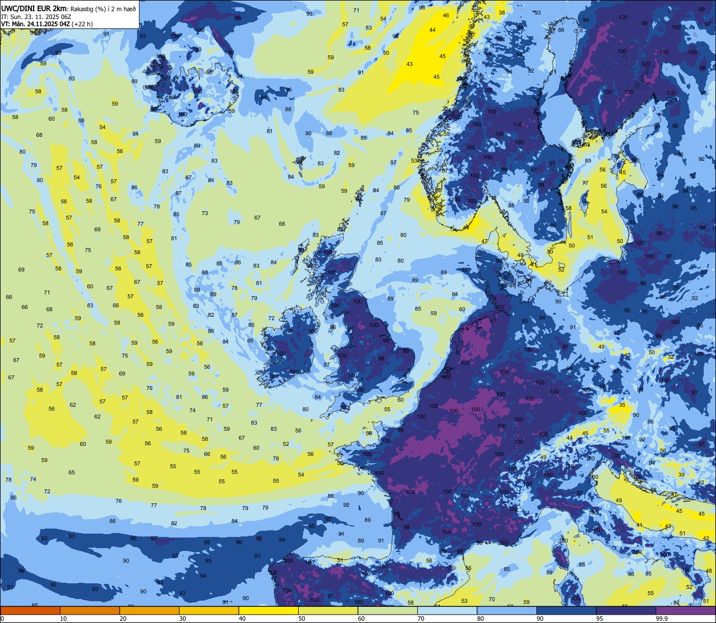Click the map humidity value '73'

pyautogui.click(x=205, y=213)
